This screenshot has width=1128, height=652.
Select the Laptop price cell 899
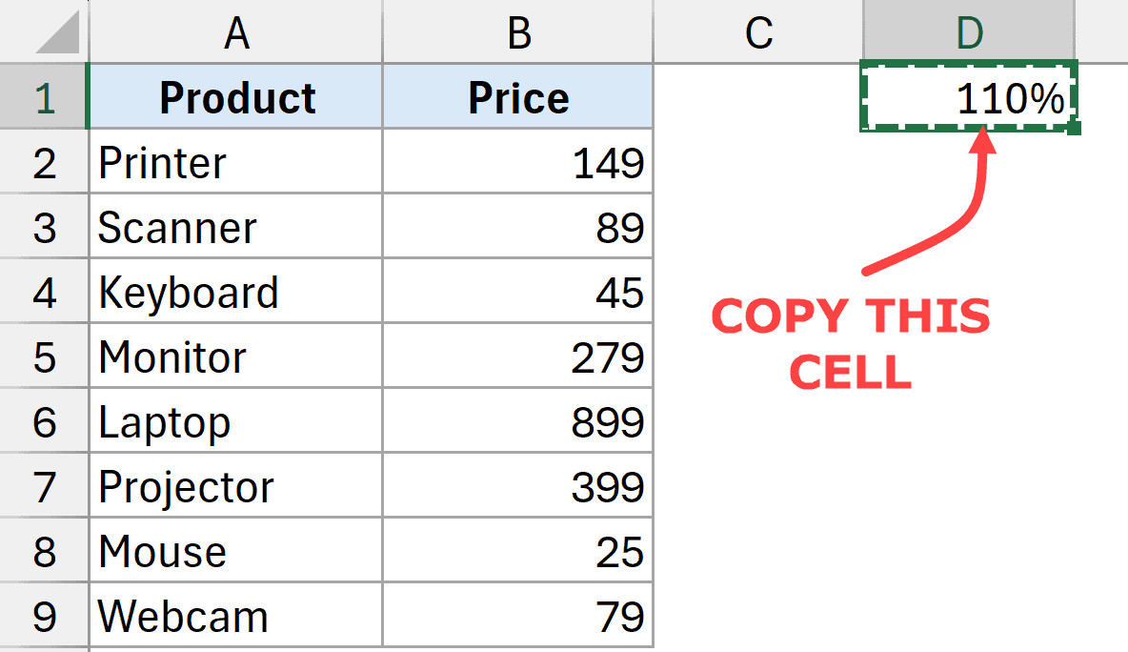tap(518, 422)
